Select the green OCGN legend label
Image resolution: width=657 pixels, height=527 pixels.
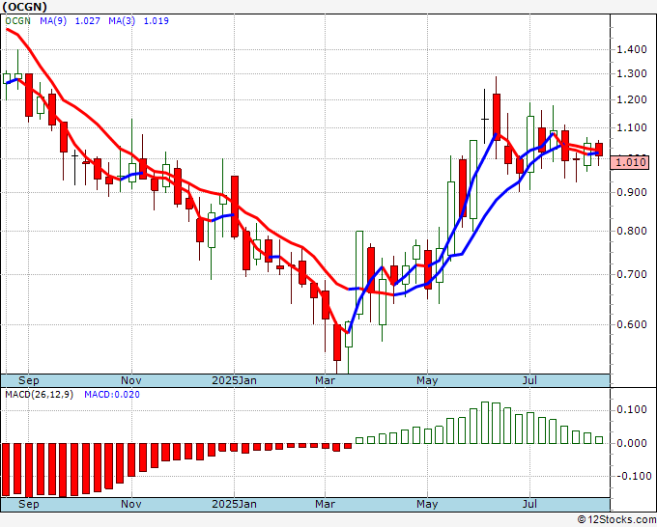[x=17, y=20]
